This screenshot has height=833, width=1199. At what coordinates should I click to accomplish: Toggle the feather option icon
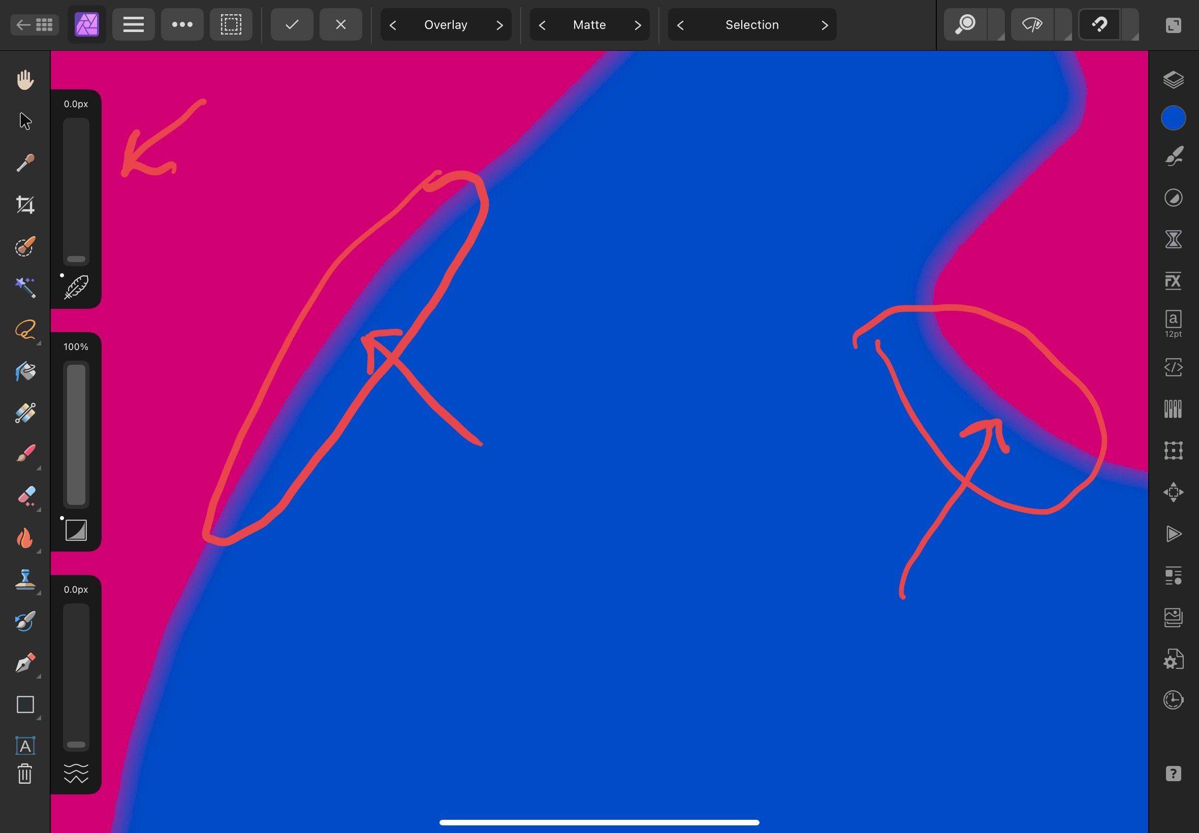pyautogui.click(x=76, y=287)
